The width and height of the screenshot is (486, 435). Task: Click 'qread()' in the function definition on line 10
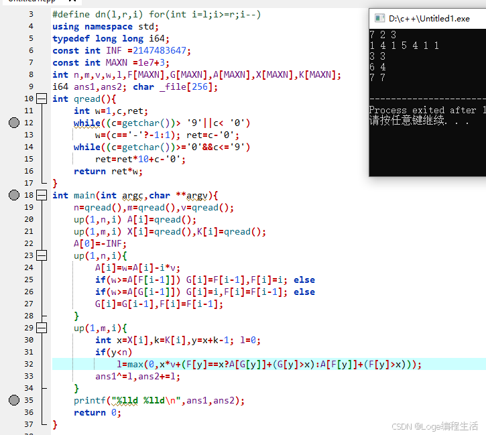[92, 99]
